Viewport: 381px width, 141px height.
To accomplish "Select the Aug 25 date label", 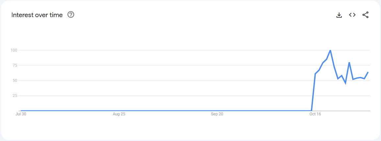I will pos(119,114).
